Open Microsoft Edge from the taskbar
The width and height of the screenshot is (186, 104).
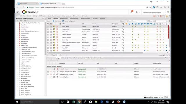[x=102, y=102]
